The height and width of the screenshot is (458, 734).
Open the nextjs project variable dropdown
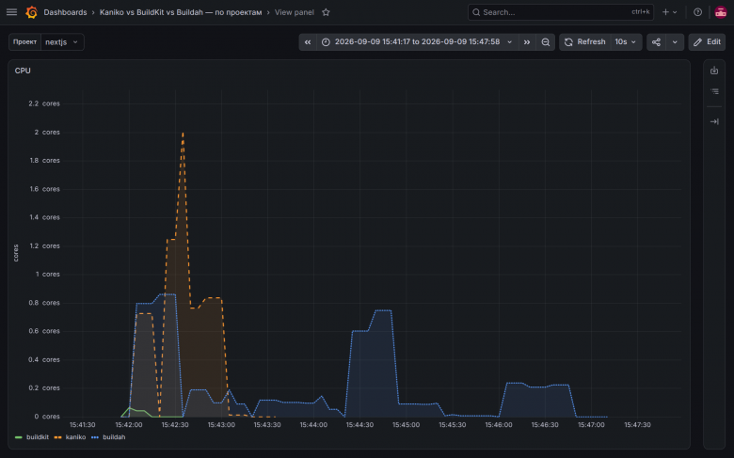[x=62, y=42]
